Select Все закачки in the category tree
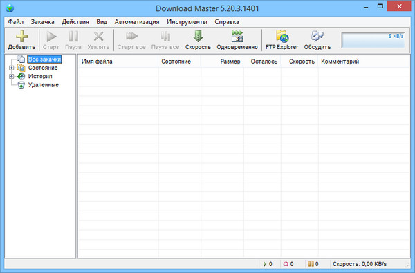Screen dimensions: 415x273 44,59
